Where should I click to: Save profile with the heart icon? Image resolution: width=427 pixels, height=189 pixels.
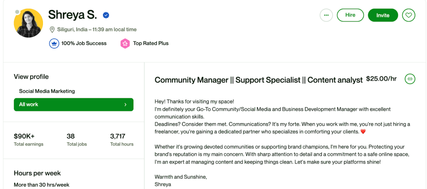point(409,15)
